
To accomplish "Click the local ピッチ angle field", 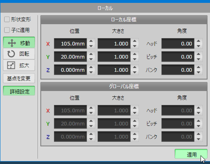I will tap(178, 57).
